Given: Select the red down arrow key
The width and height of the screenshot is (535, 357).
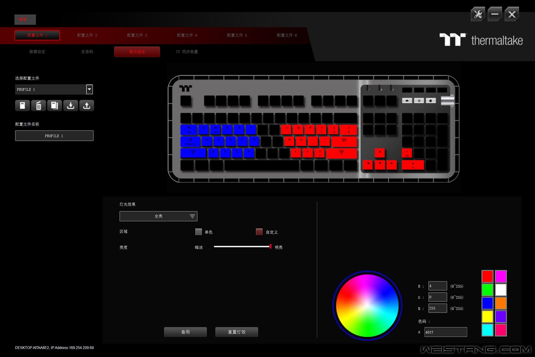Looking at the screenshot, I should click(x=380, y=165).
